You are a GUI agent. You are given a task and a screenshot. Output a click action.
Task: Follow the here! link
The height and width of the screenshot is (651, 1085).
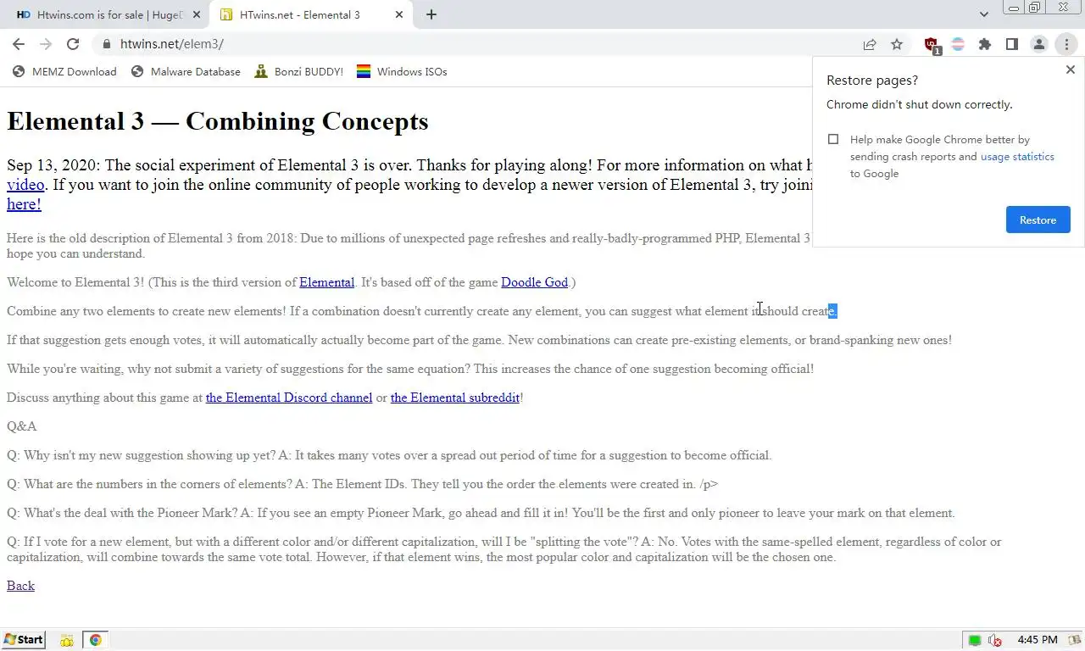pyautogui.click(x=24, y=204)
